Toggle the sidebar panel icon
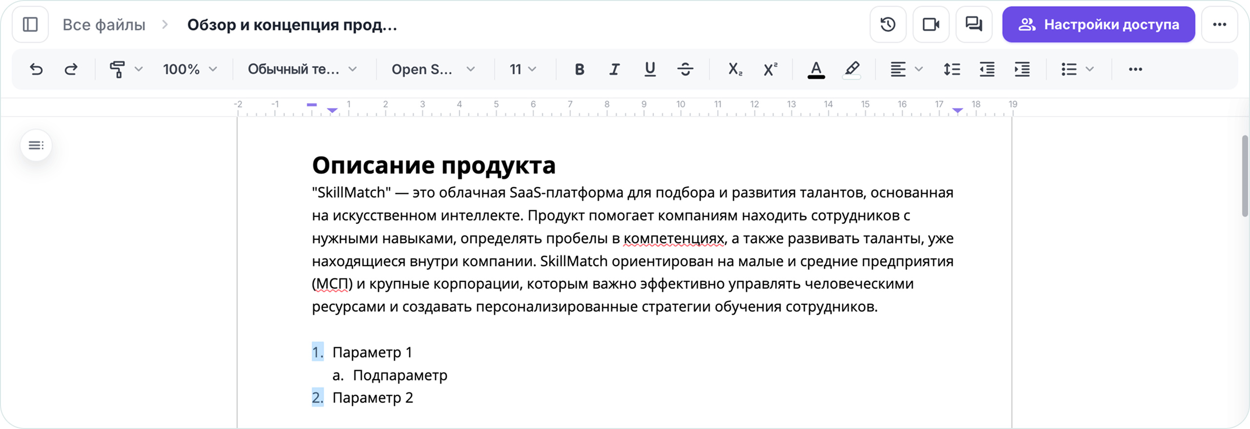This screenshot has height=429, width=1250. 30,24
